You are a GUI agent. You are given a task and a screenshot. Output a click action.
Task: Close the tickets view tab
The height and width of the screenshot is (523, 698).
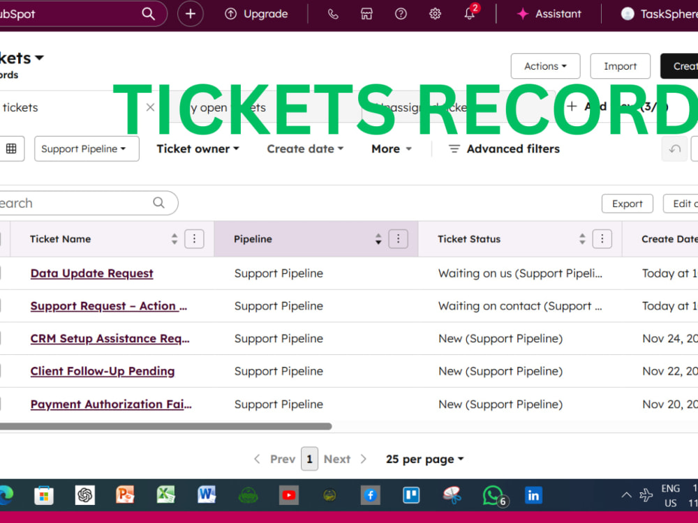[x=150, y=107]
